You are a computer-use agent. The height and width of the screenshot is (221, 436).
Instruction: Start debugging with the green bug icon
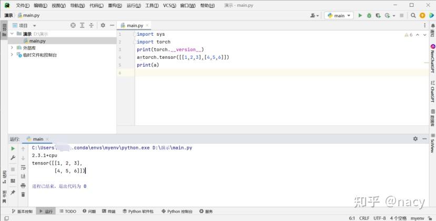(x=369, y=16)
